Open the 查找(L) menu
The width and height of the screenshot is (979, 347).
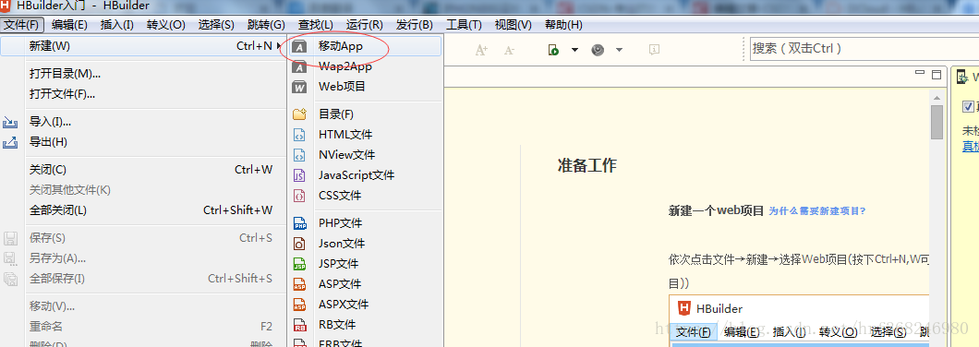[315, 25]
